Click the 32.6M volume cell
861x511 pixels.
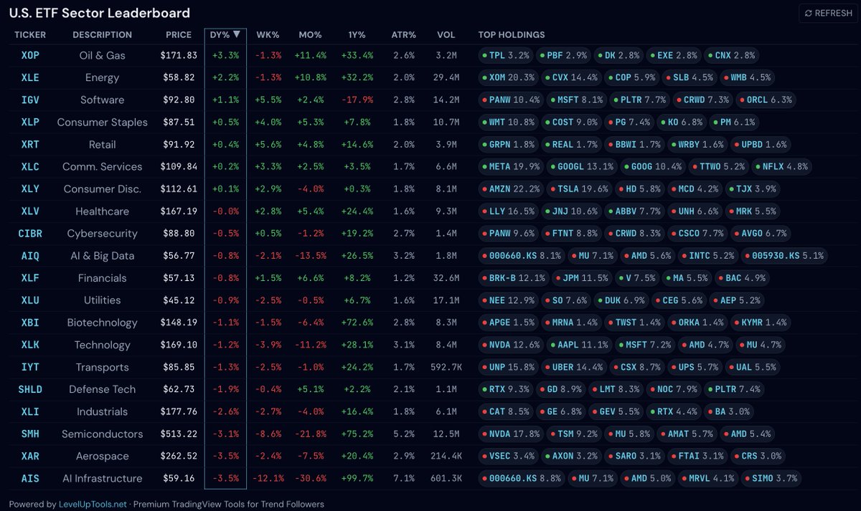[x=446, y=278]
